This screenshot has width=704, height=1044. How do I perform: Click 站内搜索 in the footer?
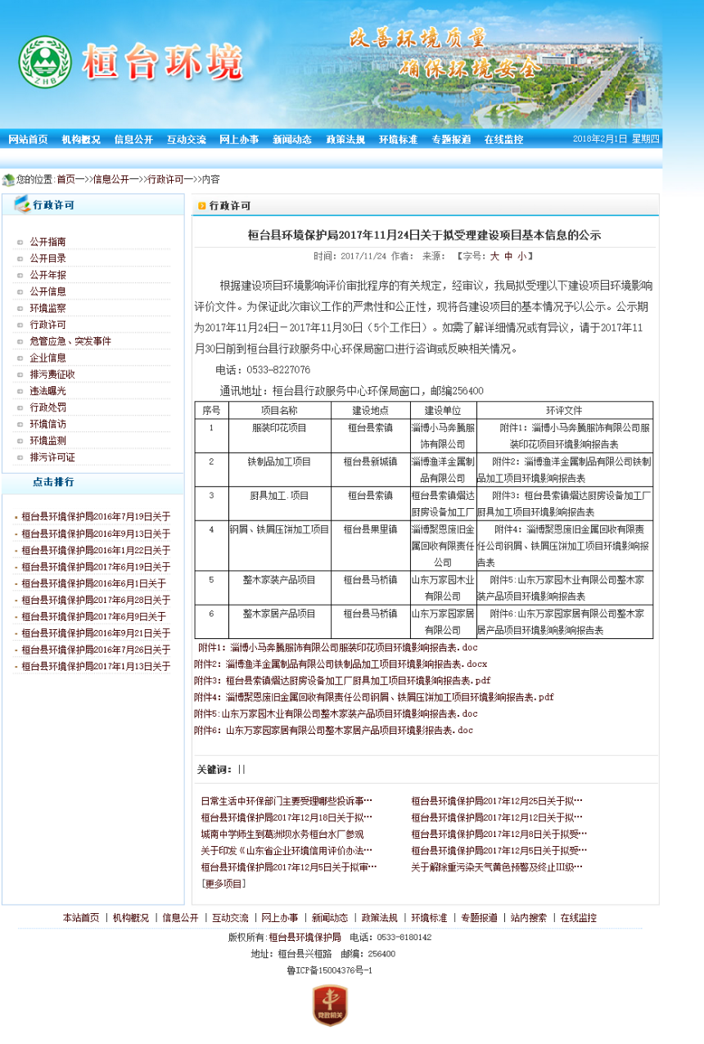[x=529, y=918]
